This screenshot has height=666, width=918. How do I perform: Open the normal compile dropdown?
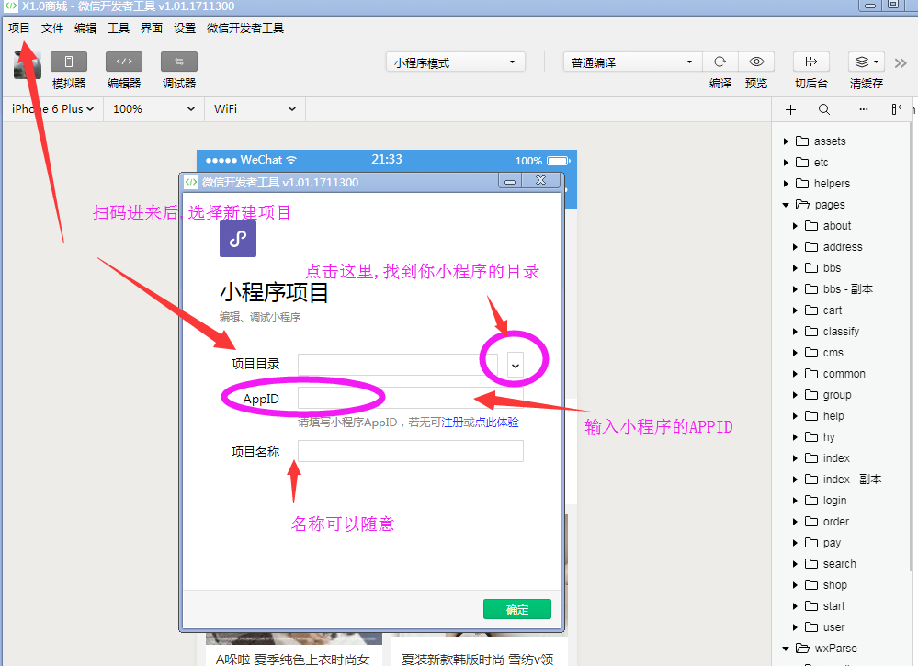632,62
